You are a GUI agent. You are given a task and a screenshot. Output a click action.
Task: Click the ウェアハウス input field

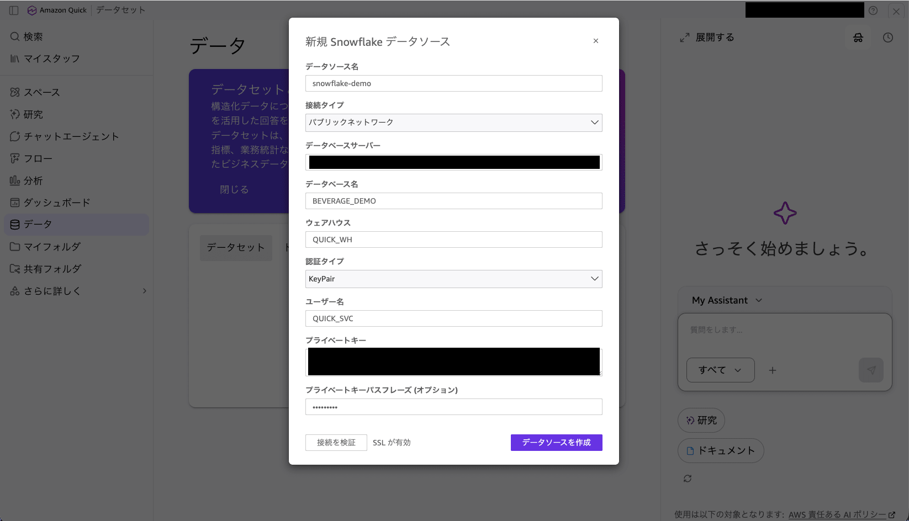coord(454,240)
